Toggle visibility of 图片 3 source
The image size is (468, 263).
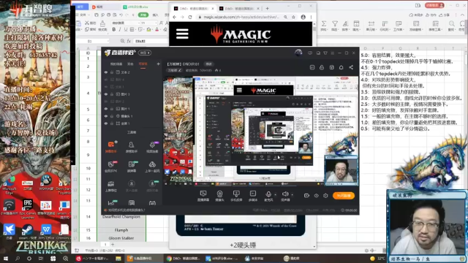tap(105, 94)
